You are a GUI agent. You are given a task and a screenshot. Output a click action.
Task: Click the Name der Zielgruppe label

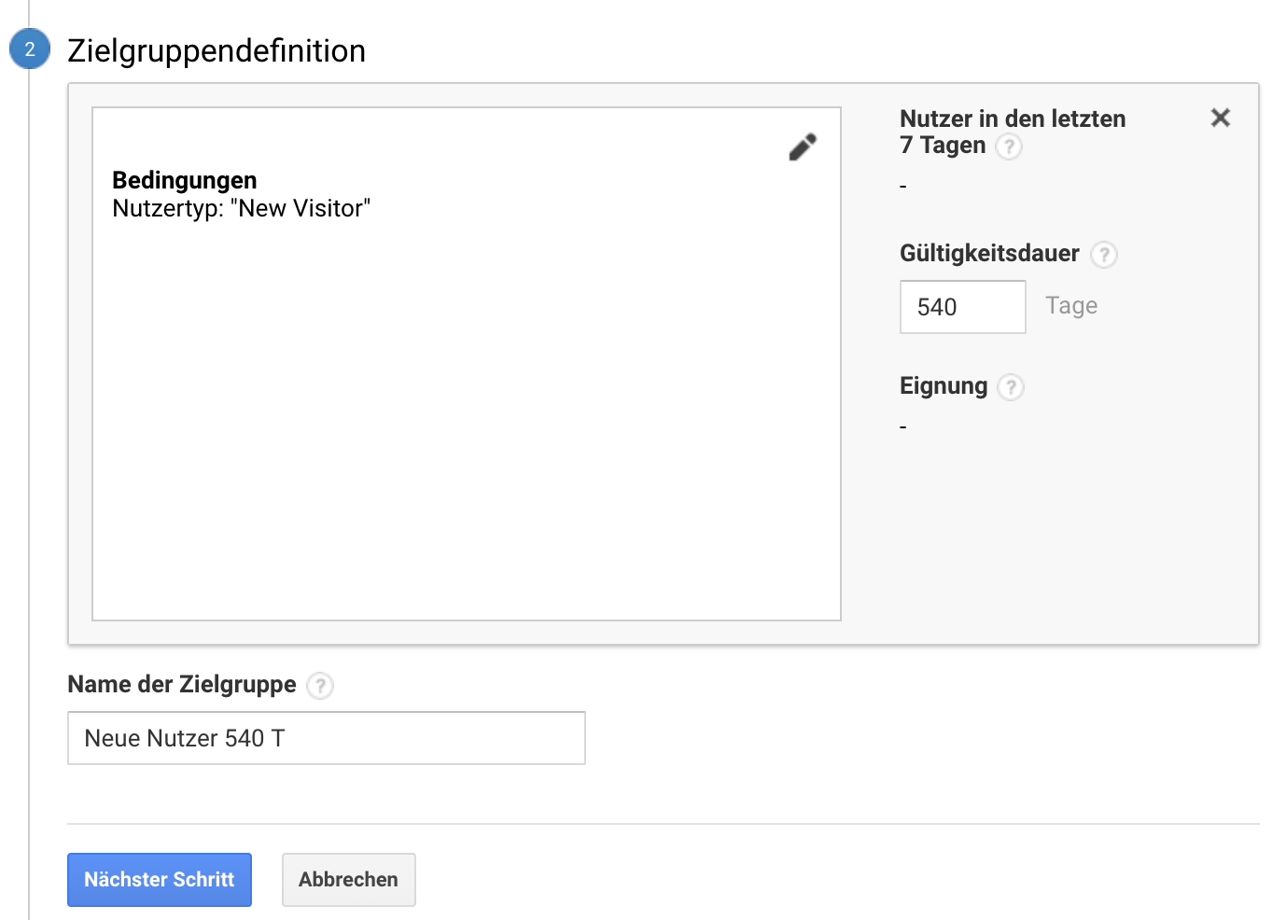[182, 684]
